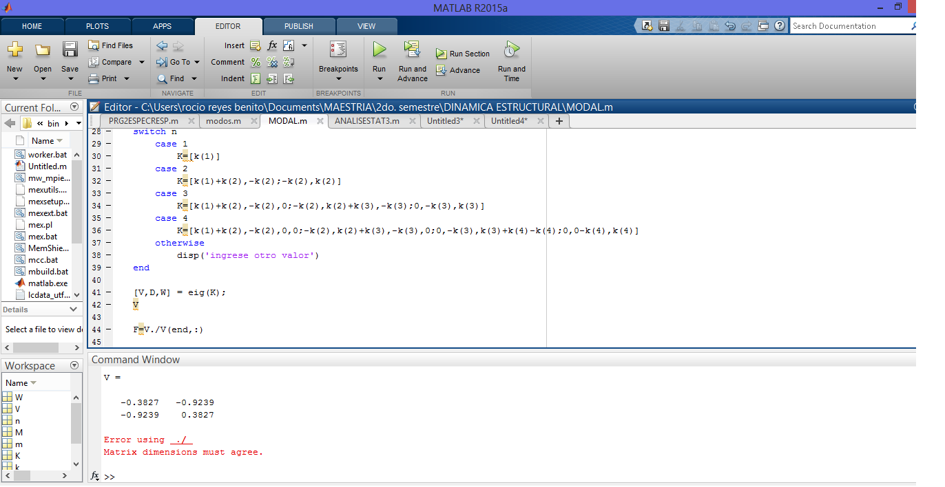The width and height of the screenshot is (945, 487).
Task: Click the Search Documentation field
Action: coord(850,26)
